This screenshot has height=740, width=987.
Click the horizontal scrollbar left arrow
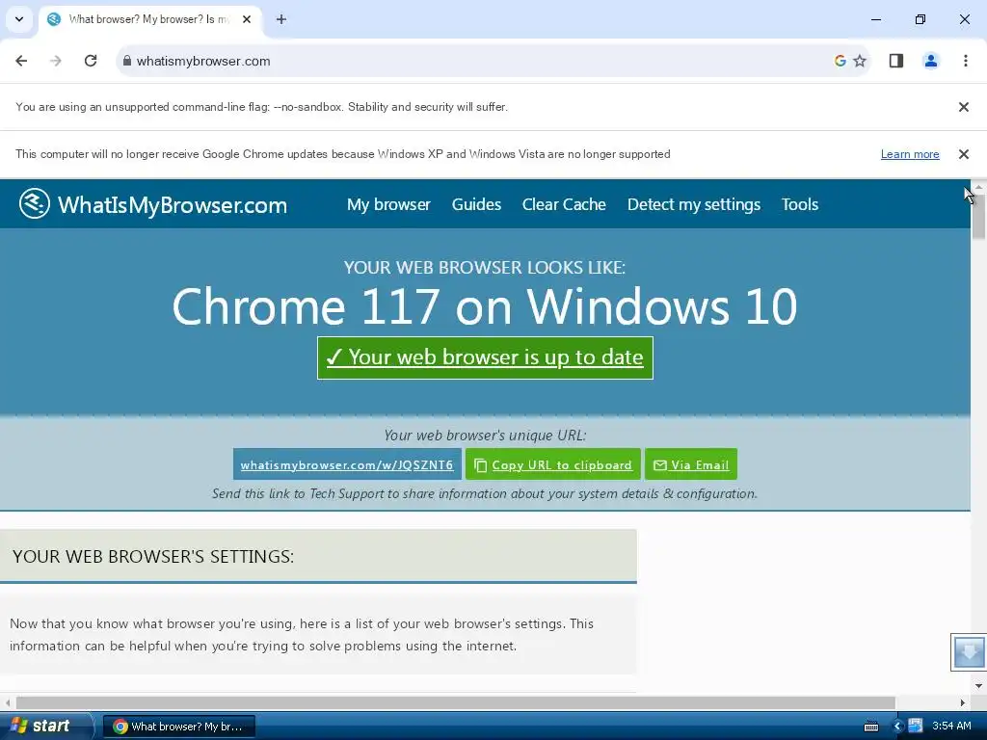pyautogui.click(x=8, y=702)
